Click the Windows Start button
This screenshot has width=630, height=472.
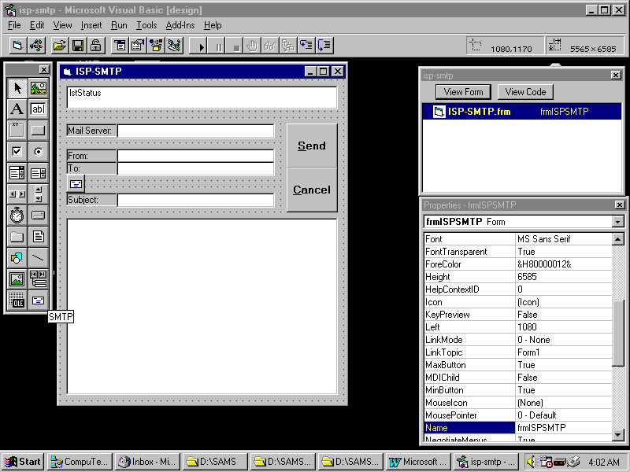[x=23, y=462]
